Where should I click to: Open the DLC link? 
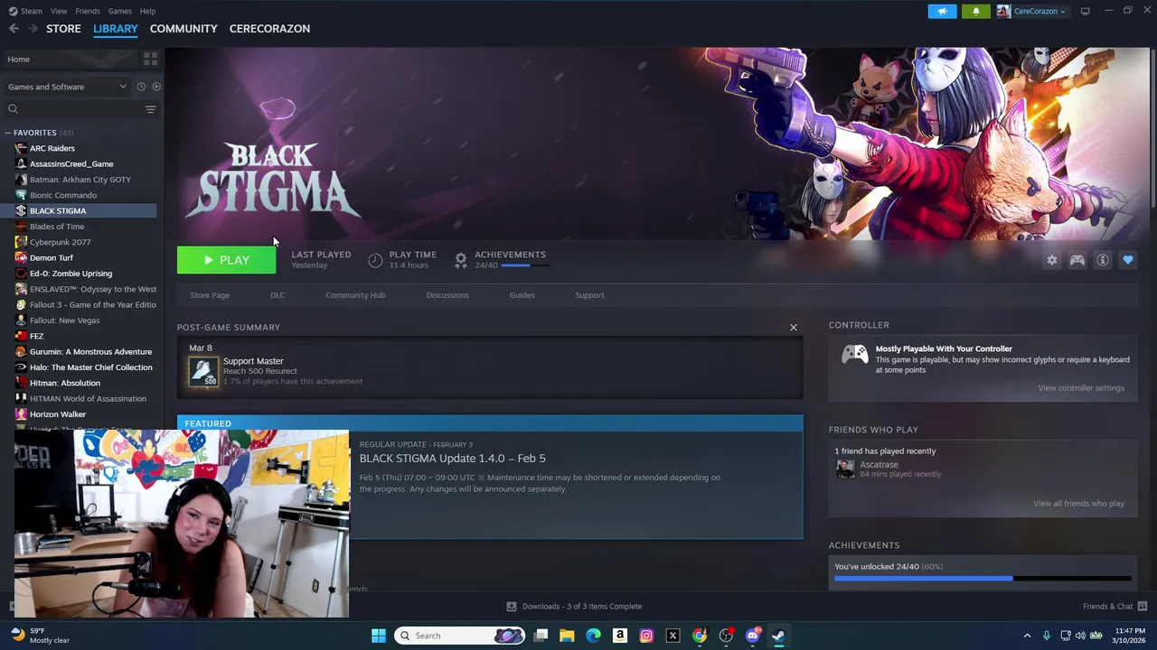277,295
